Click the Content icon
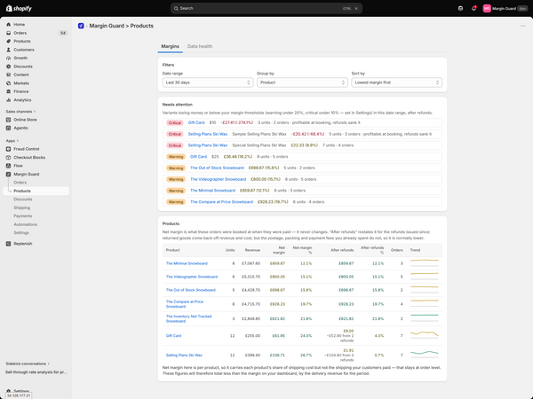This screenshot has height=399, width=533. pyautogui.click(x=9, y=74)
